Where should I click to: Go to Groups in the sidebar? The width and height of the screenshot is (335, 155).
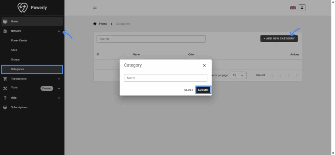pos(15,60)
